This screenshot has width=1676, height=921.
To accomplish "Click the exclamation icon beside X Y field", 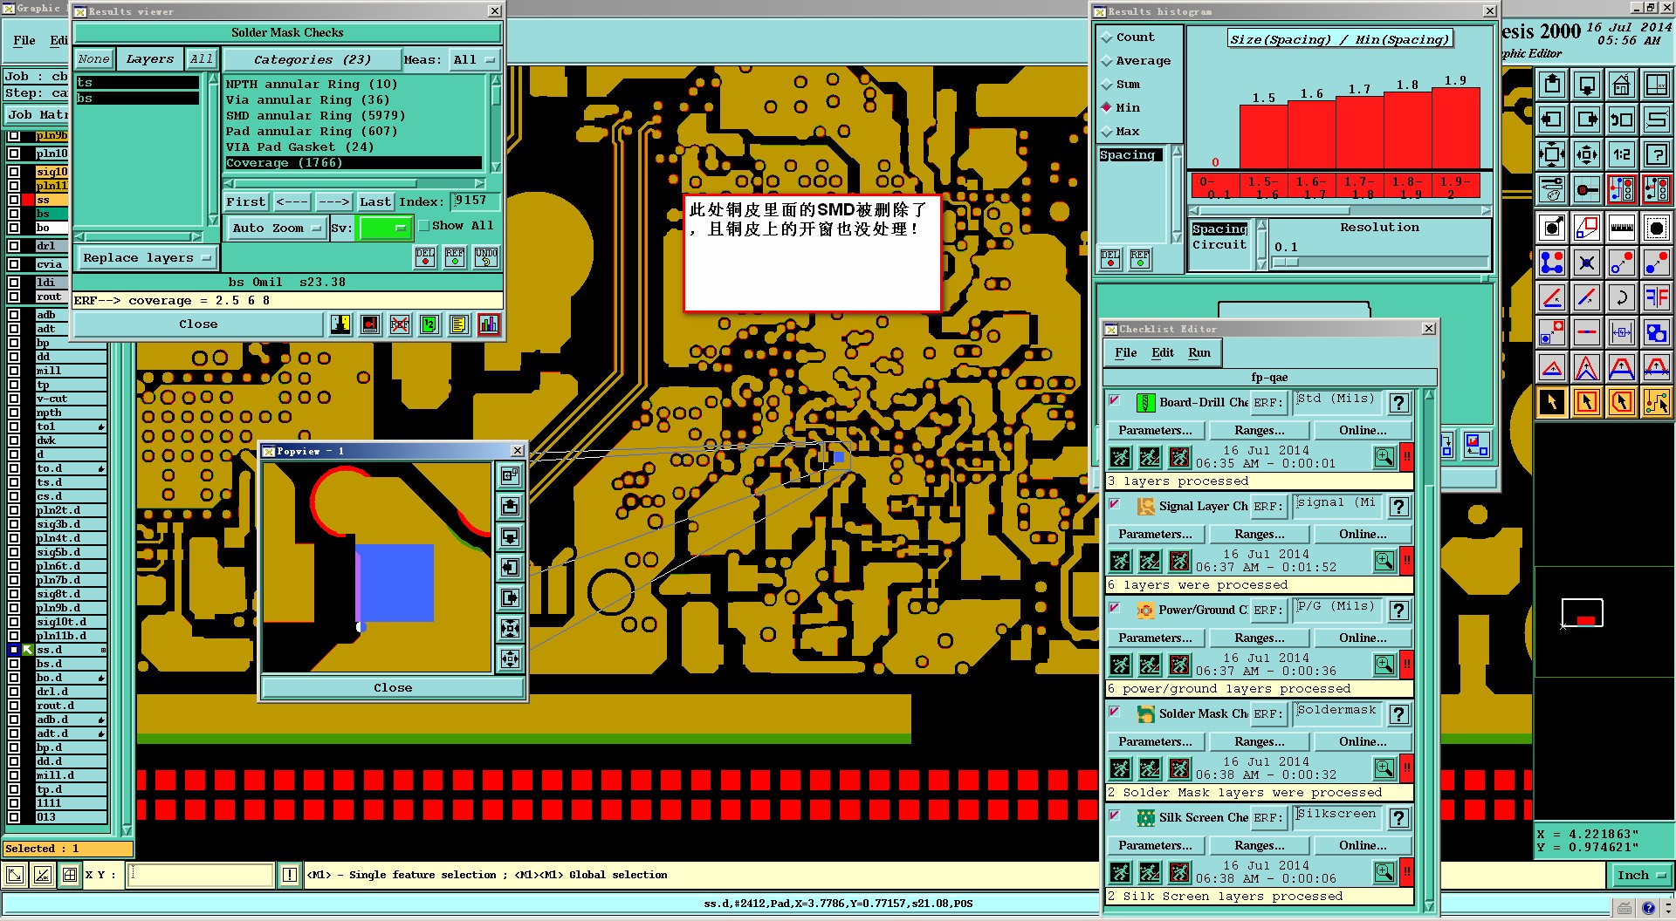I will (290, 875).
